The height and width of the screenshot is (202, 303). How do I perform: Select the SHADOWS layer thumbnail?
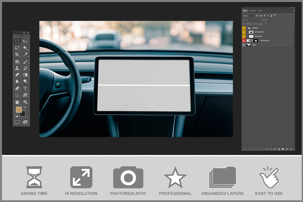point(251,36)
